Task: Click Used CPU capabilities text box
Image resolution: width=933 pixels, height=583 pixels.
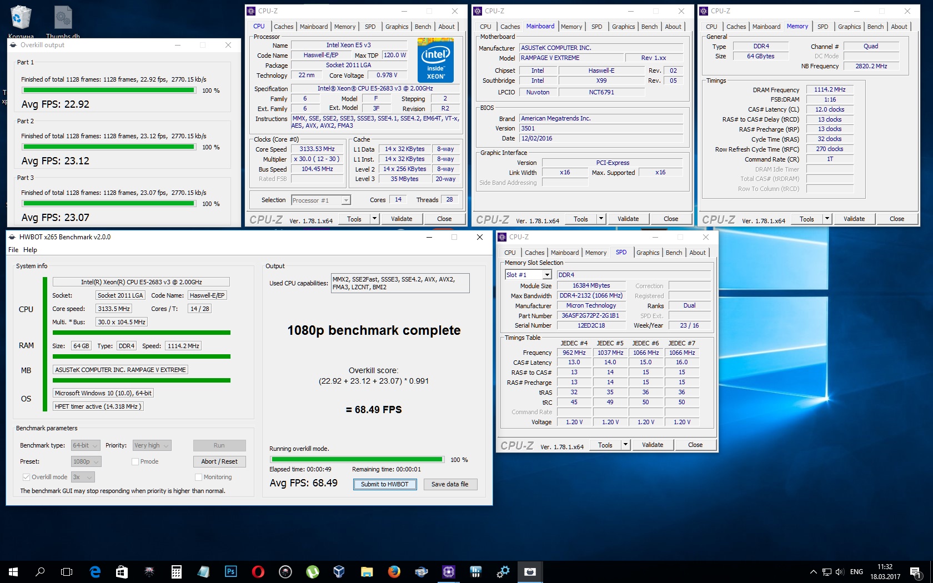Action: point(400,283)
